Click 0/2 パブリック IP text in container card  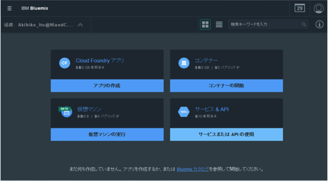[x=227, y=68]
